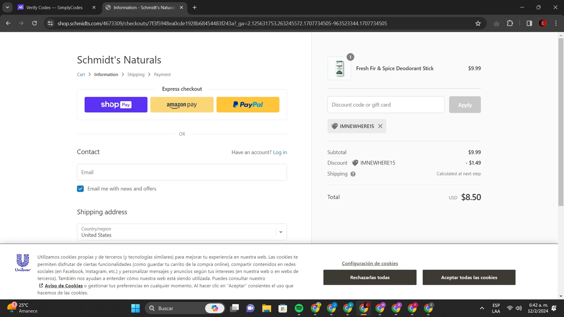Open Spotify from the taskbar
The width and height of the screenshot is (564, 317).
pyautogui.click(x=299, y=308)
